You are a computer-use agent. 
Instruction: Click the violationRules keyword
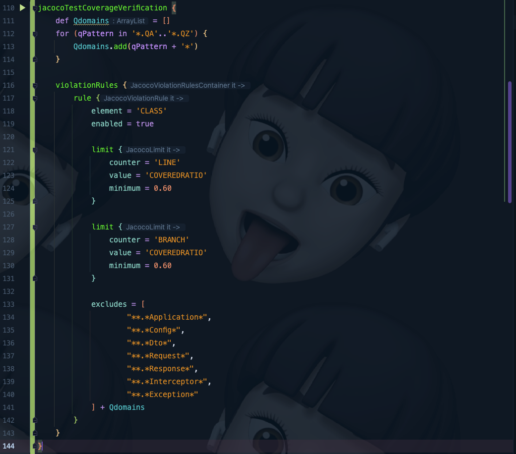86,85
